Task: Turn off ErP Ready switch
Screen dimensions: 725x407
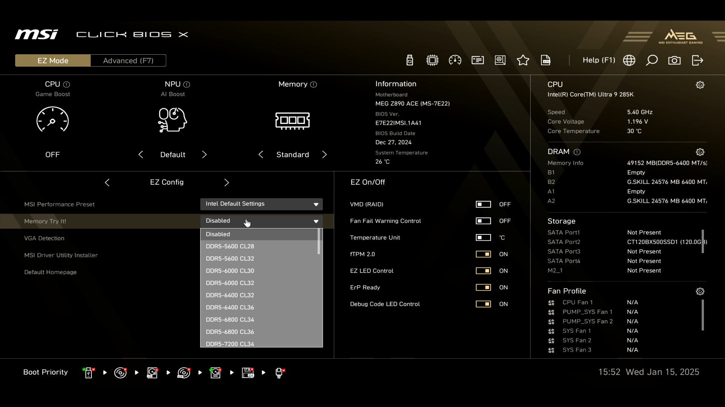Action: (x=483, y=287)
